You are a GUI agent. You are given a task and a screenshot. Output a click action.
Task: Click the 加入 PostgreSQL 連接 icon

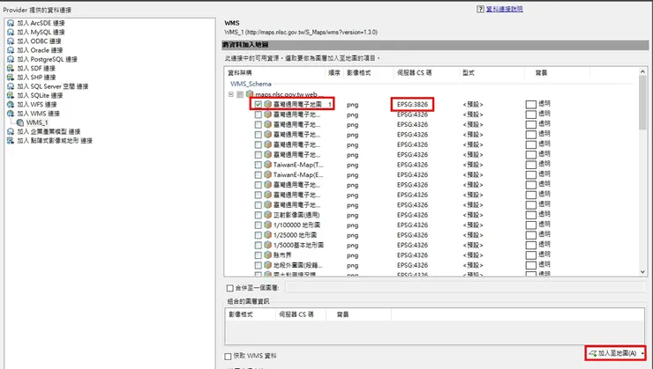(x=11, y=59)
